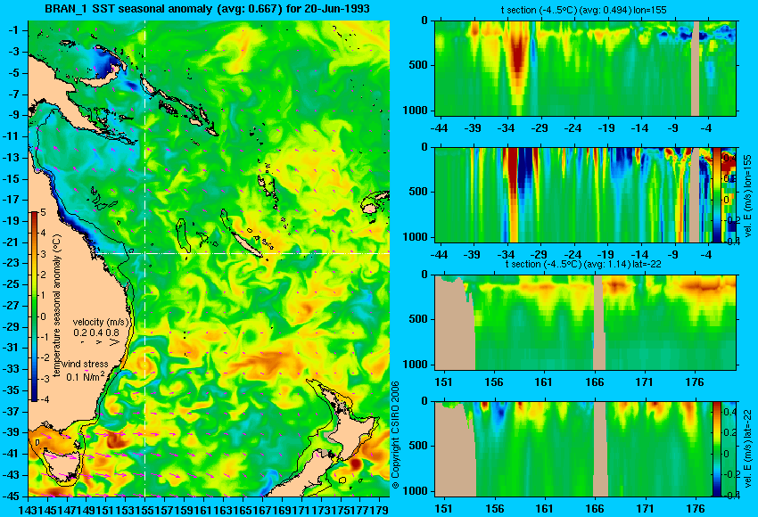This screenshot has height=517, width=758.
Task: Pick the temperature anomaly colorbar on the map
Action: coord(34,307)
